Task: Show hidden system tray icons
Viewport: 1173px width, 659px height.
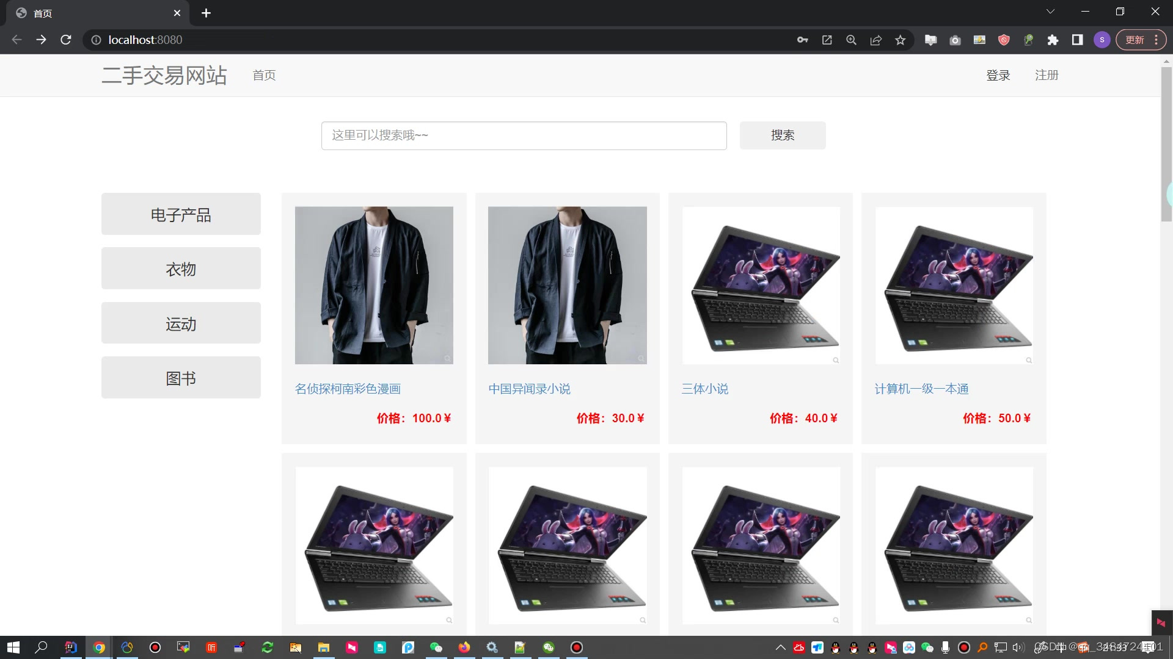Action: (x=780, y=647)
